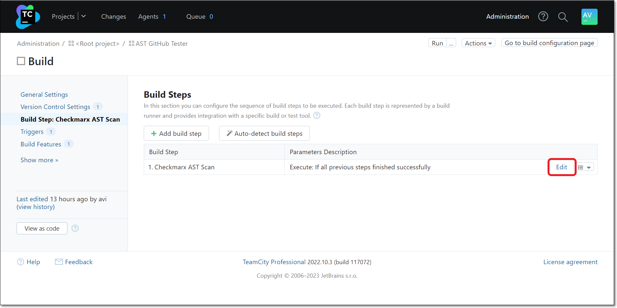Click the TeamCity logo icon
This screenshot has height=308, width=617.
(28, 17)
